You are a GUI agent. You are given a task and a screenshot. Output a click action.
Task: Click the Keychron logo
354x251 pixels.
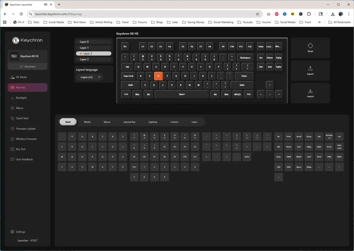pyautogui.click(x=27, y=40)
